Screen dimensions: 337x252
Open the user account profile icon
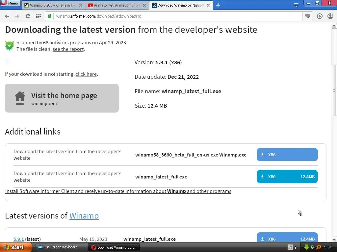(x=330, y=16)
